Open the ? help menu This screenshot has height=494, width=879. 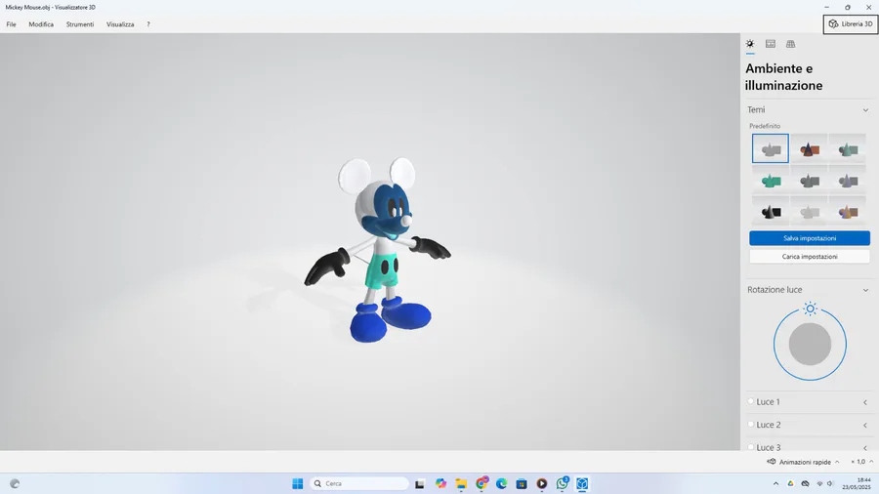click(148, 24)
